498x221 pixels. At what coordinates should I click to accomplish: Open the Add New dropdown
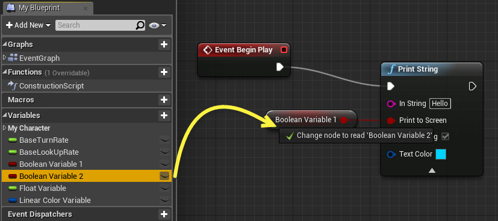28,25
